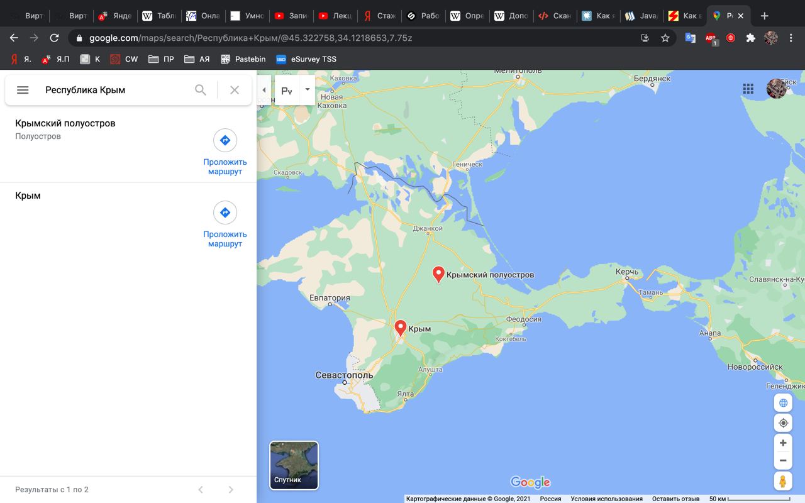The width and height of the screenshot is (805, 503).
Task: Clear the search with X icon
Action: coord(235,90)
